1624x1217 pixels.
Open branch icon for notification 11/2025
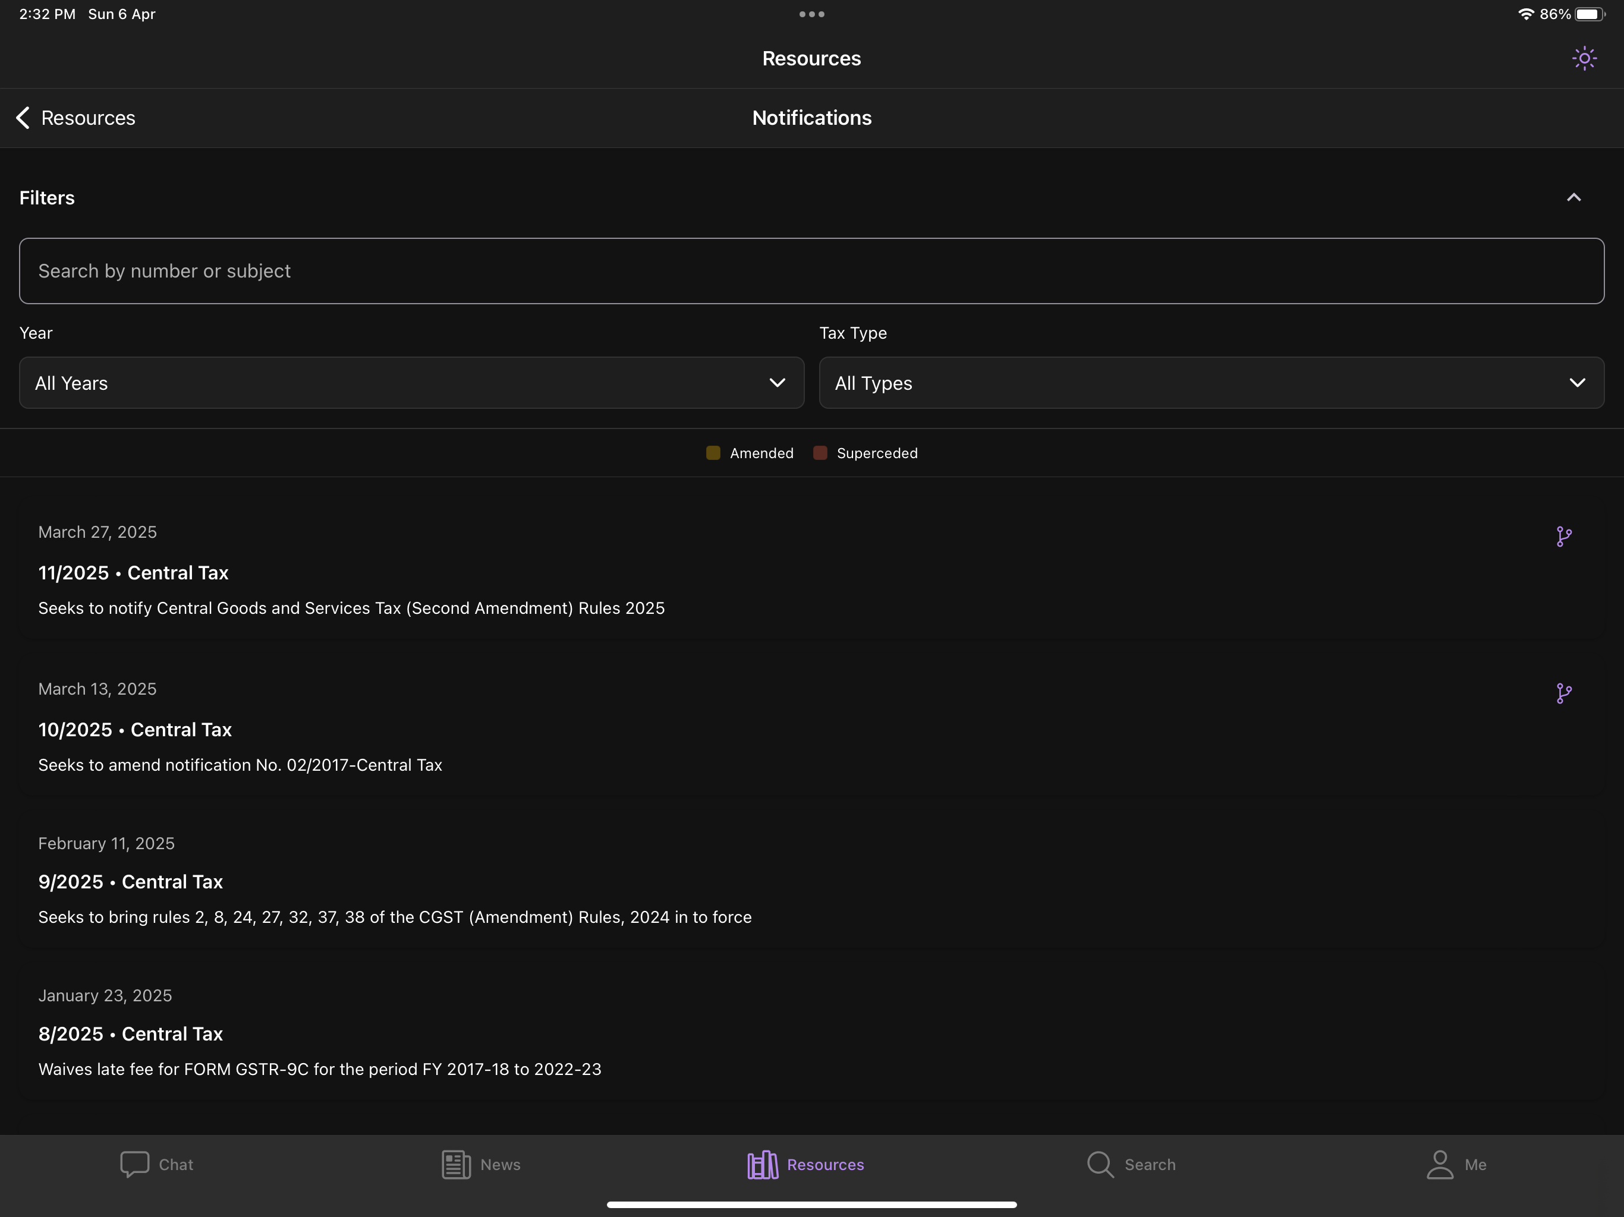click(1564, 537)
